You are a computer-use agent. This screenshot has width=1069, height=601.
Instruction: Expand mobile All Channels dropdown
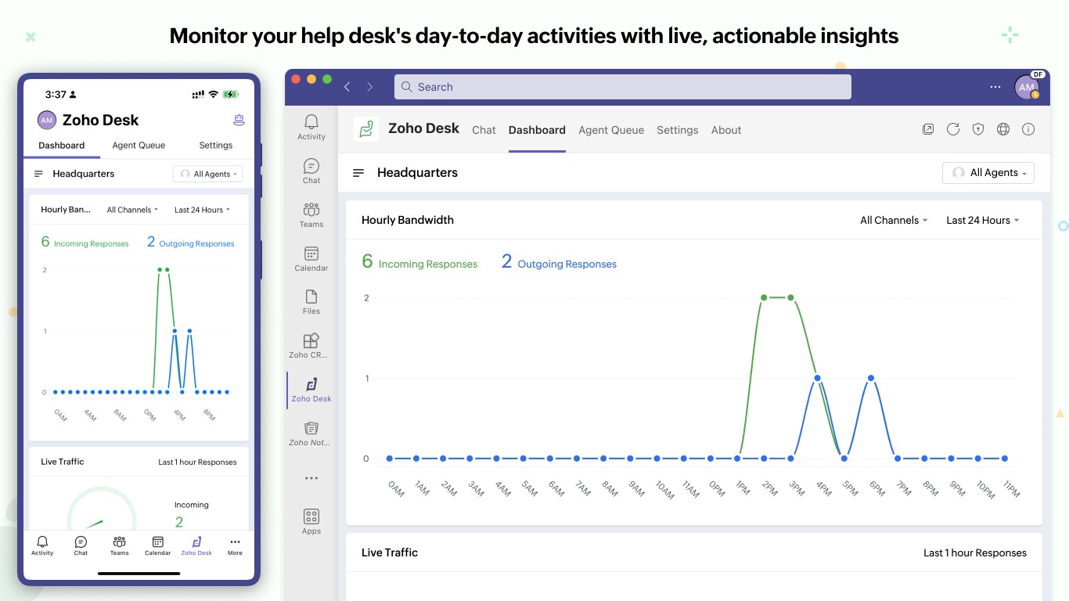pos(133,210)
